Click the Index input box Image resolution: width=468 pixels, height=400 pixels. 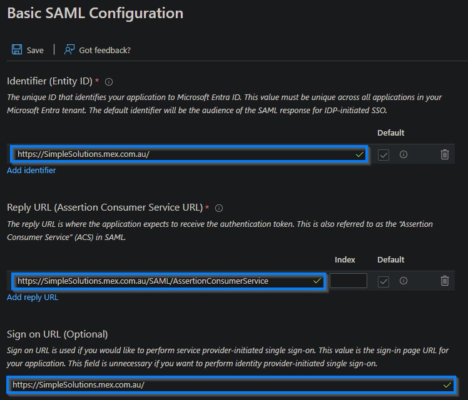click(348, 281)
